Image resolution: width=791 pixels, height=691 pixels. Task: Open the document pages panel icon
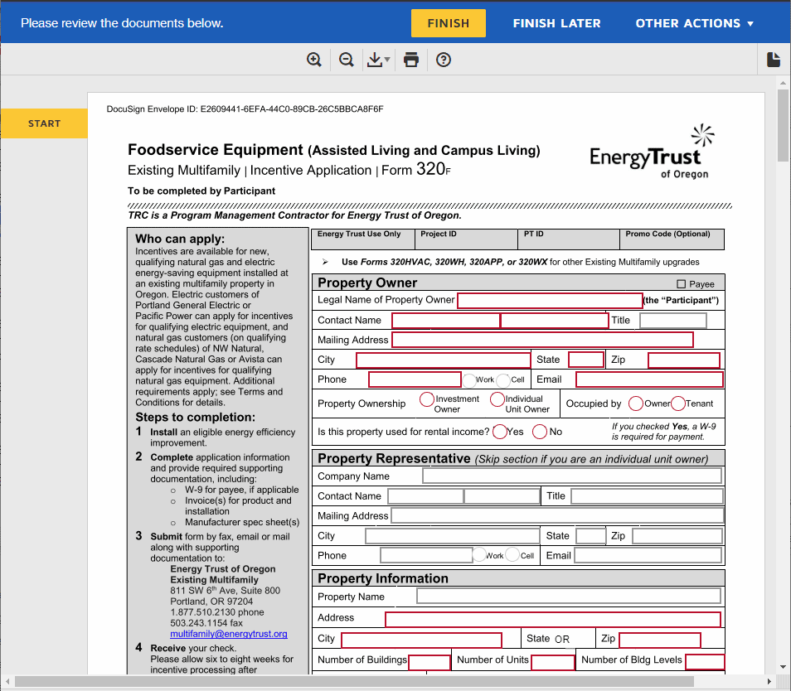pos(774,60)
